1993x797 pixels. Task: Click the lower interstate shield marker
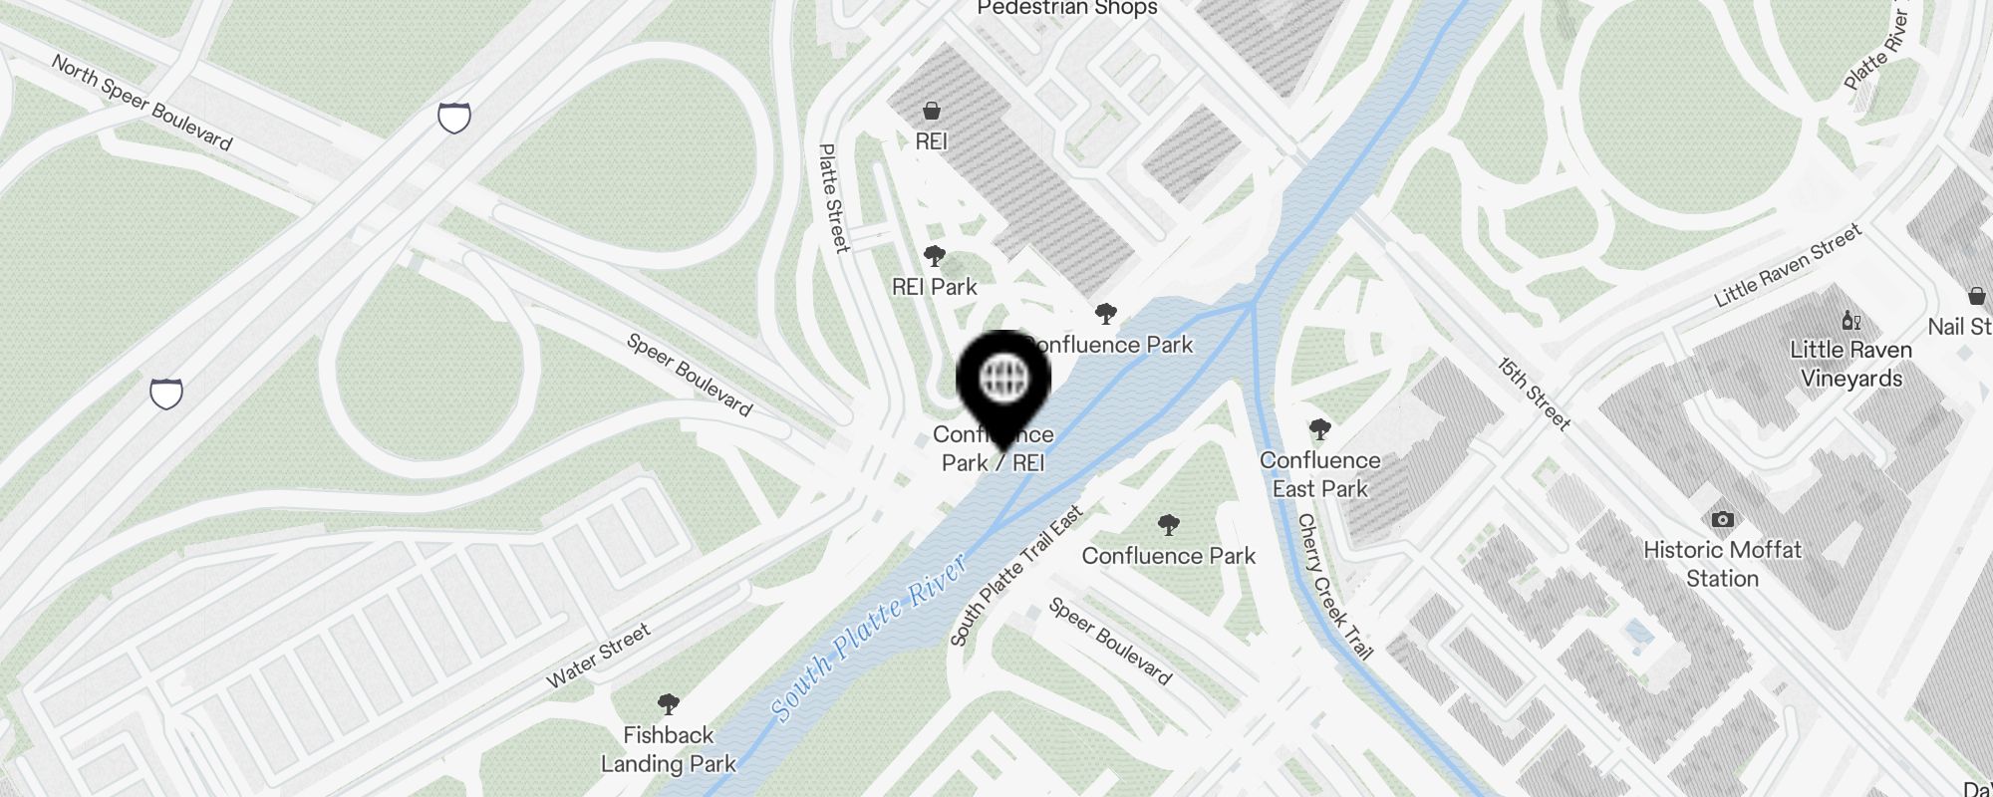coord(166,393)
